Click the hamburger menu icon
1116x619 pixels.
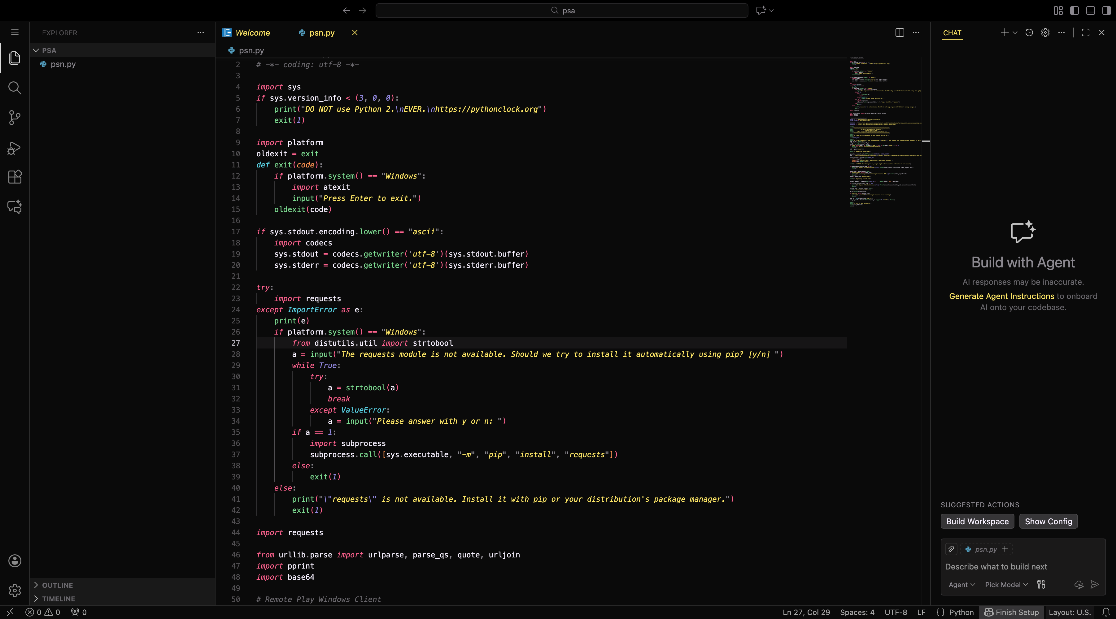pyautogui.click(x=15, y=32)
